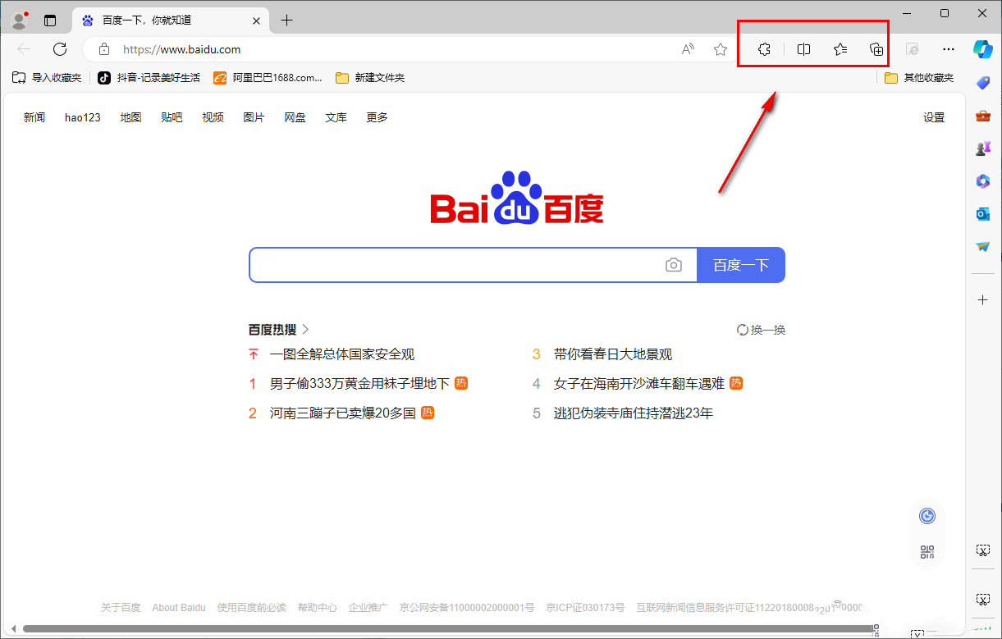Viewport: 1002px width, 639px height.
Task: Open hot search 一图全解总体国家安全观
Action: pos(342,354)
